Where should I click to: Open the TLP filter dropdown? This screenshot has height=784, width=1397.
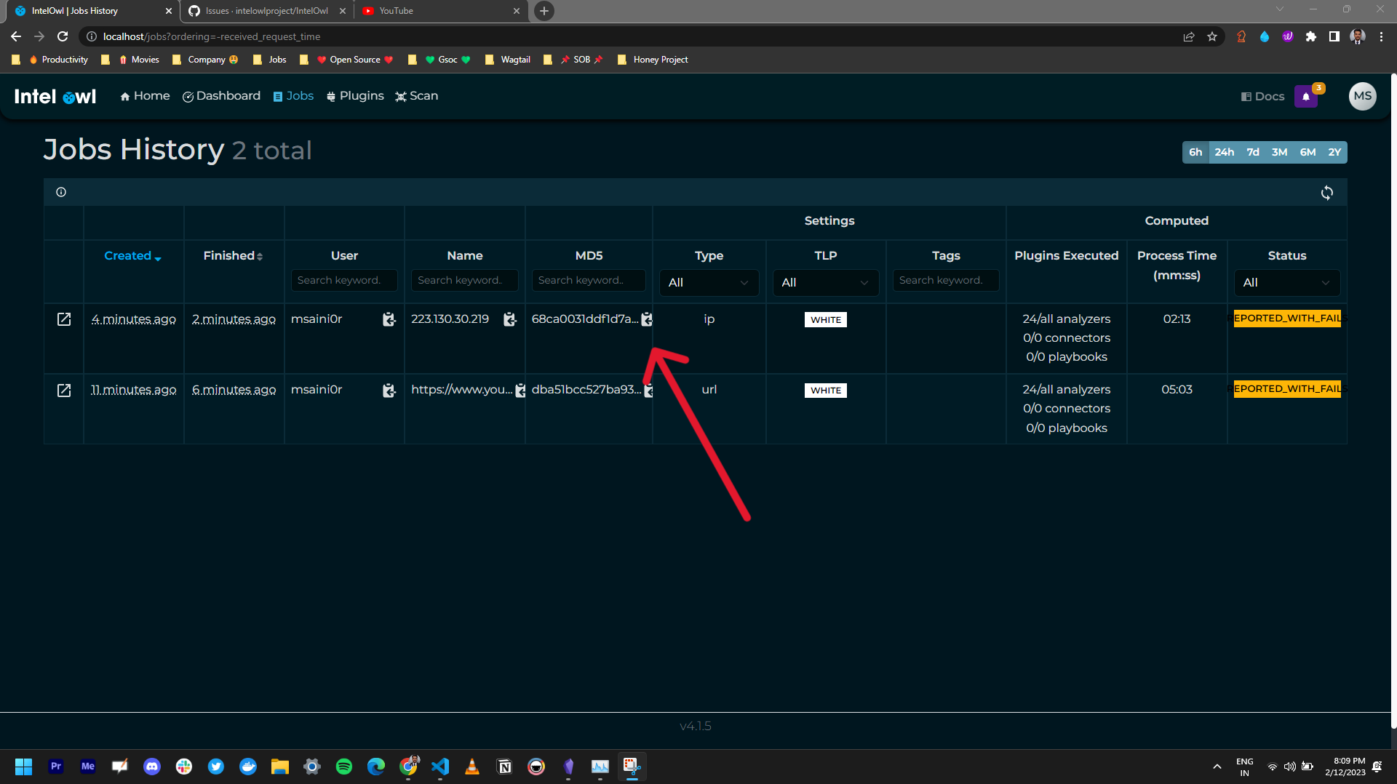[x=825, y=283]
